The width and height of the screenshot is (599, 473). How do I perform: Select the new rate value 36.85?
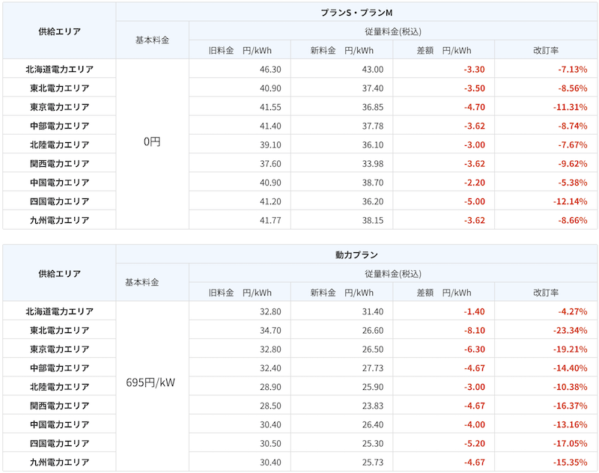pyautogui.click(x=373, y=107)
